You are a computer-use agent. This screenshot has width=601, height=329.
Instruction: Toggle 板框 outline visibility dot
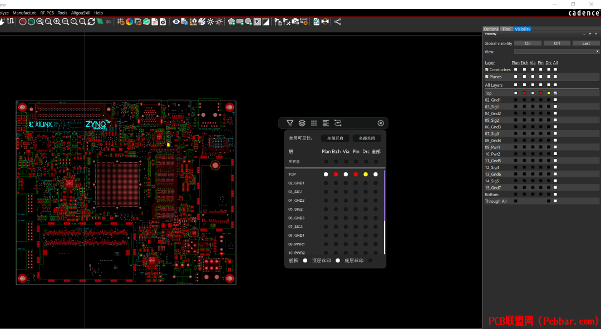pos(305,261)
